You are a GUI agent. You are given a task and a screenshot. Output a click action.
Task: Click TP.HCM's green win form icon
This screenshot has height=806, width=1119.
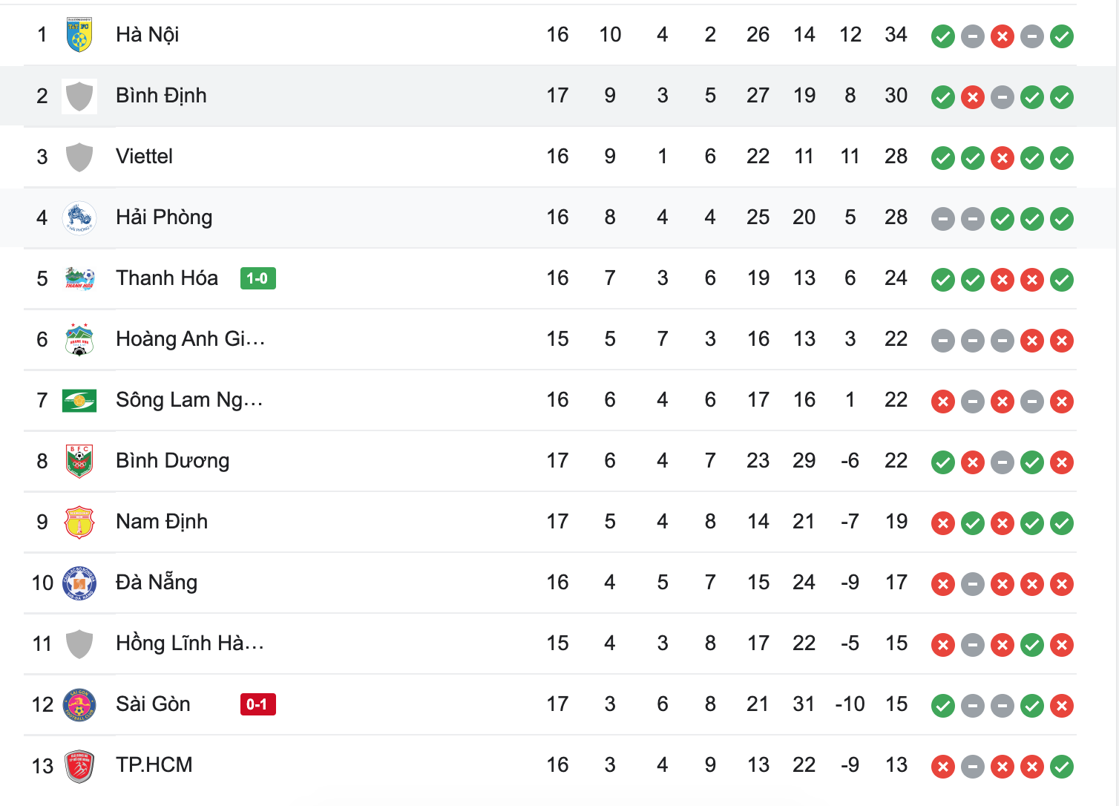(1062, 766)
